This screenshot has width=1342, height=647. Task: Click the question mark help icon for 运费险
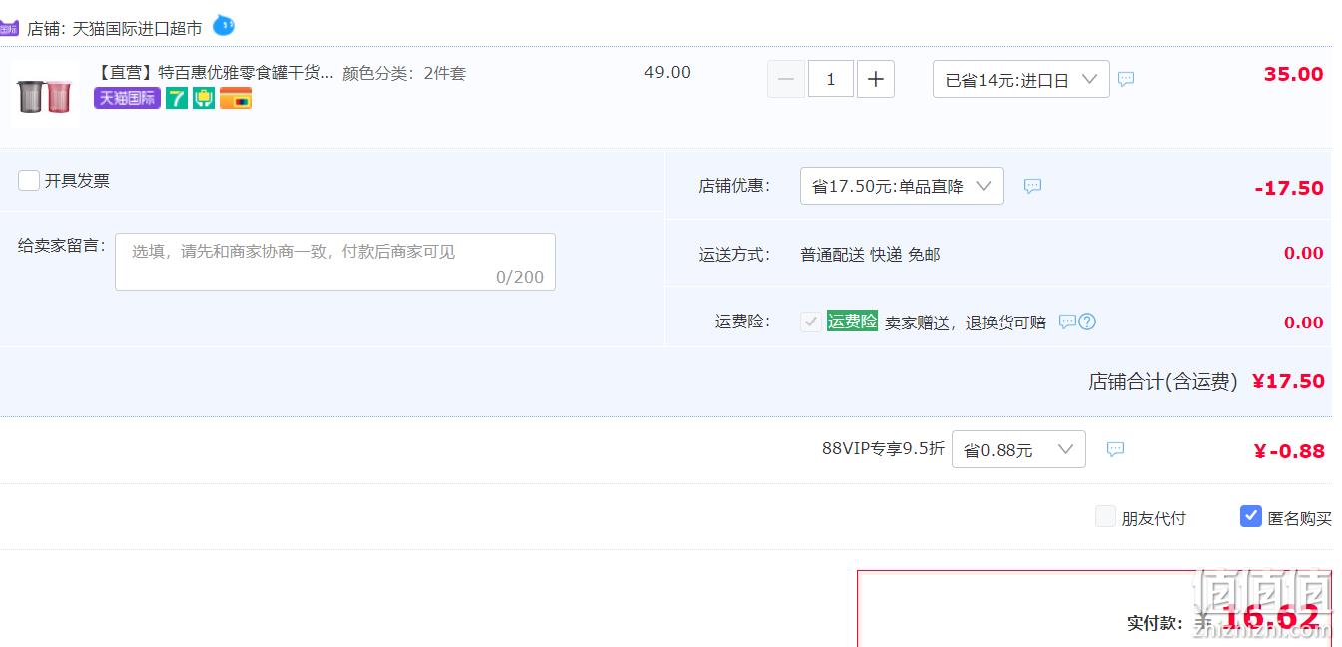point(1087,322)
